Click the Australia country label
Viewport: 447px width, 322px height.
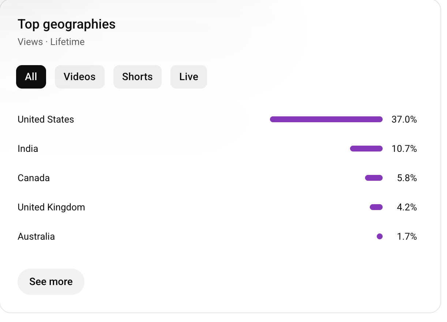pyautogui.click(x=36, y=237)
